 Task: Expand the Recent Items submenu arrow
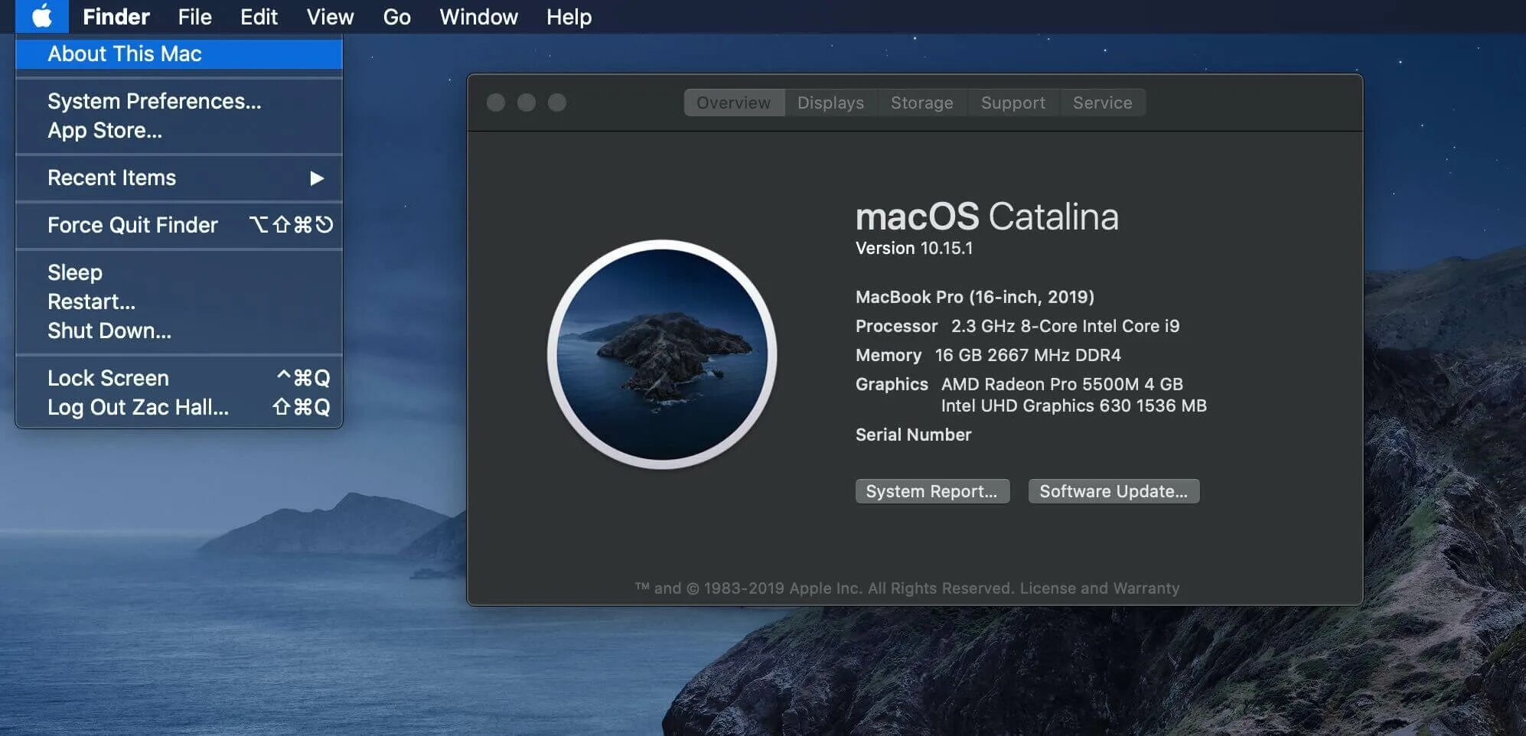pos(317,178)
